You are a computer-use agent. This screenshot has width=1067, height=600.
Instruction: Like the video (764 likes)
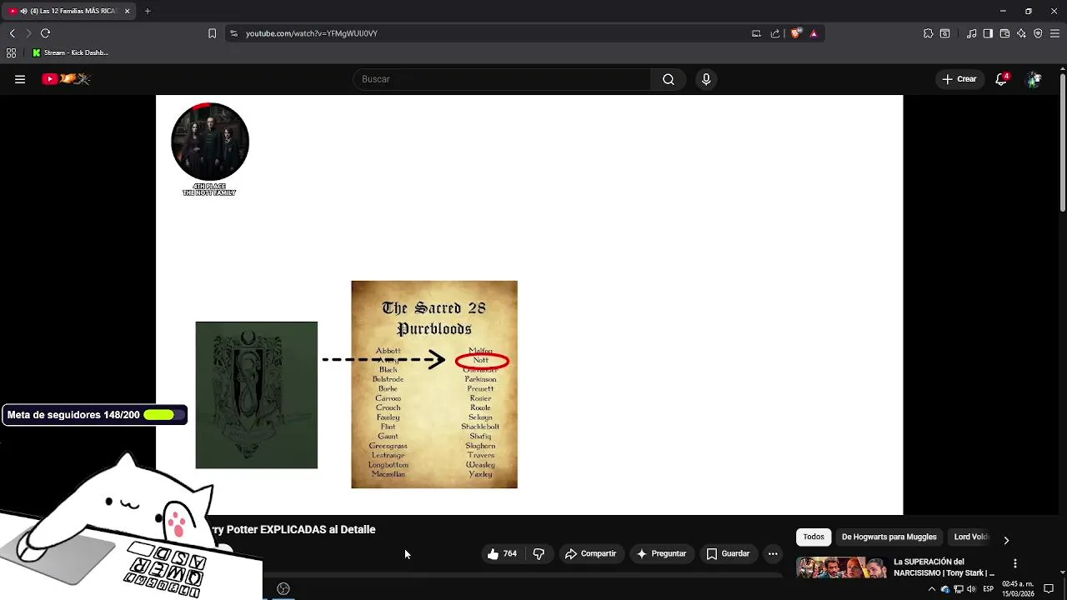[502, 553]
